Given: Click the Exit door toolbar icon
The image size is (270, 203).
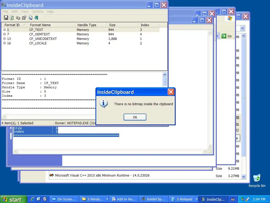Looking at the screenshot, I should point(36,18).
